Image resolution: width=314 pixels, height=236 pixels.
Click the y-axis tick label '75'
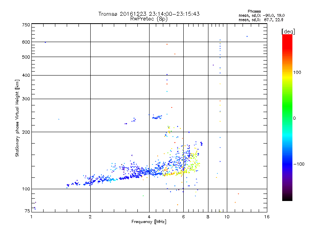27,211
